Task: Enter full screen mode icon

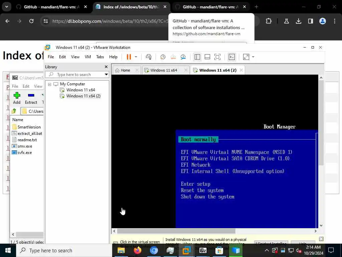Action: [x=217, y=57]
